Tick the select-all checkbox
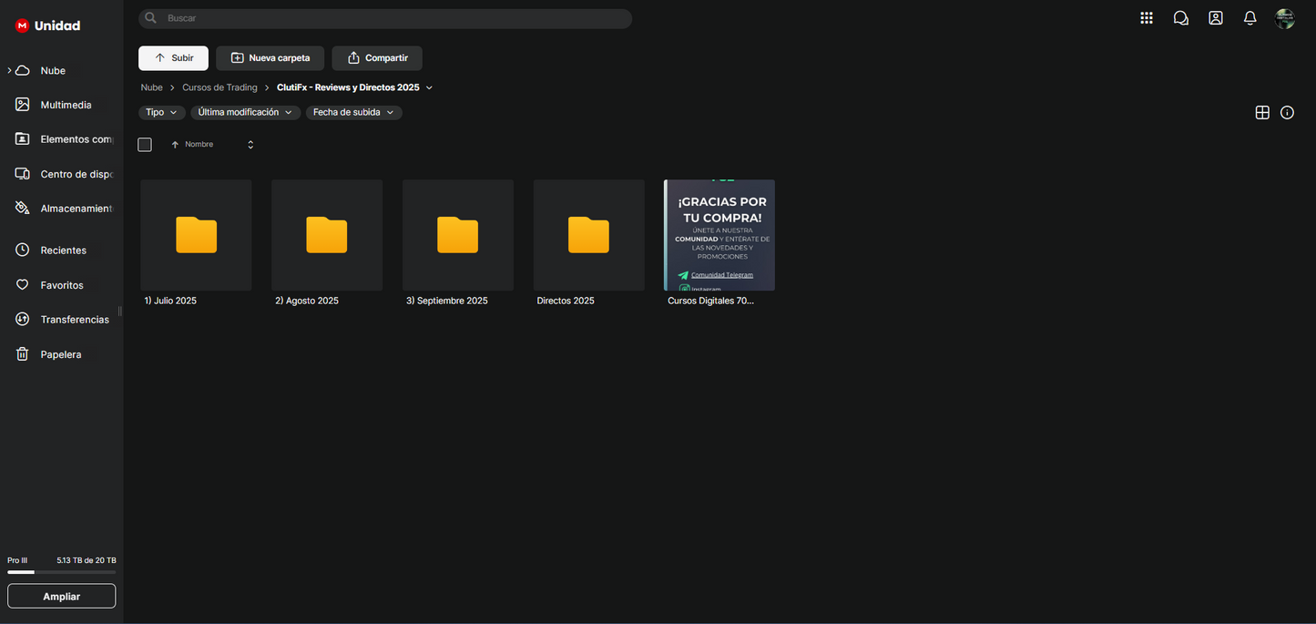The height and width of the screenshot is (624, 1316). 145,145
